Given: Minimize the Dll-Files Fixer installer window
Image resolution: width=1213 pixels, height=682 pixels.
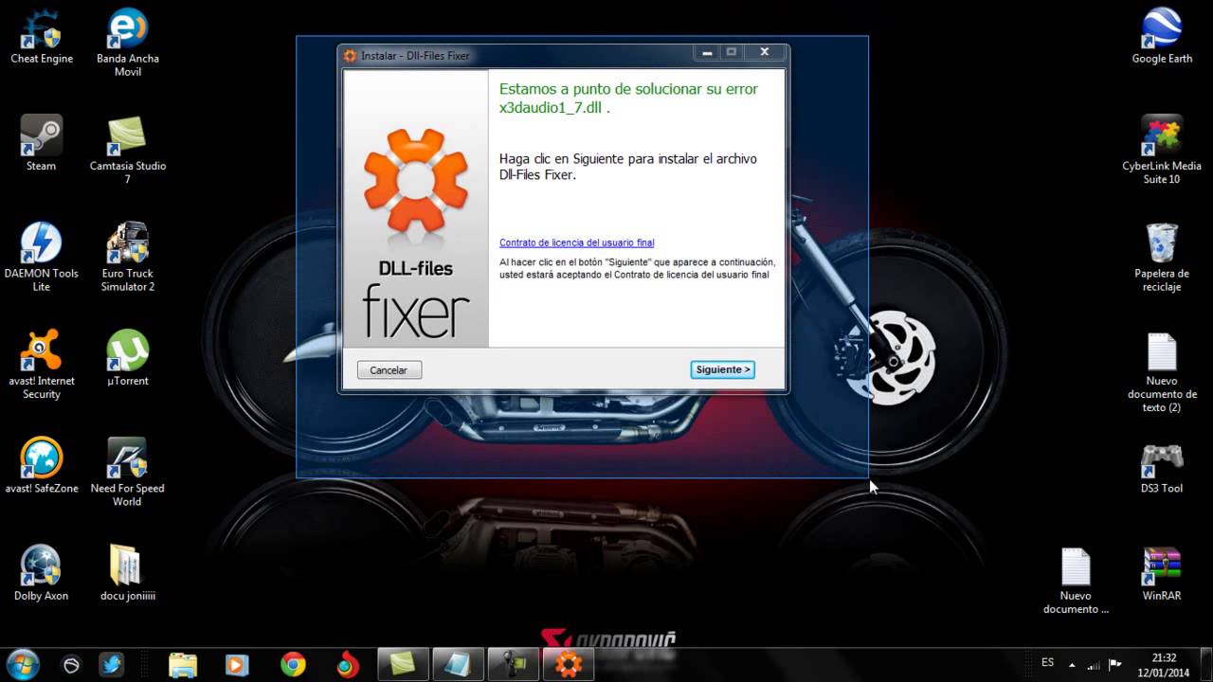Looking at the screenshot, I should pyautogui.click(x=706, y=53).
